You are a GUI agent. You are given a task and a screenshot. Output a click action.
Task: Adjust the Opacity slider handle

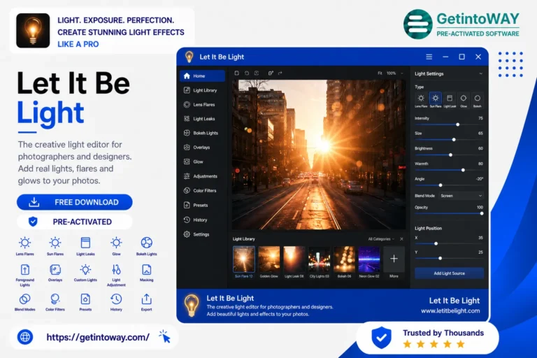tap(482, 213)
